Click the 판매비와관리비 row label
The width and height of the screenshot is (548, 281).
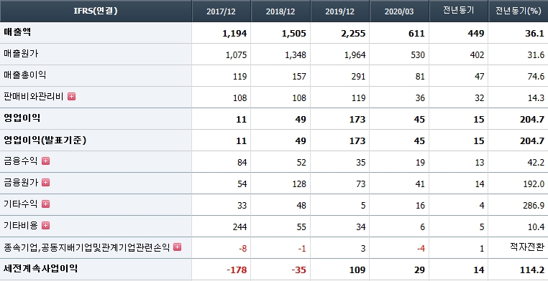(x=34, y=97)
